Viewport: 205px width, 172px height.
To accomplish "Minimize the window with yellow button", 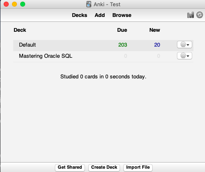I will pyautogui.click(x=14, y=4).
